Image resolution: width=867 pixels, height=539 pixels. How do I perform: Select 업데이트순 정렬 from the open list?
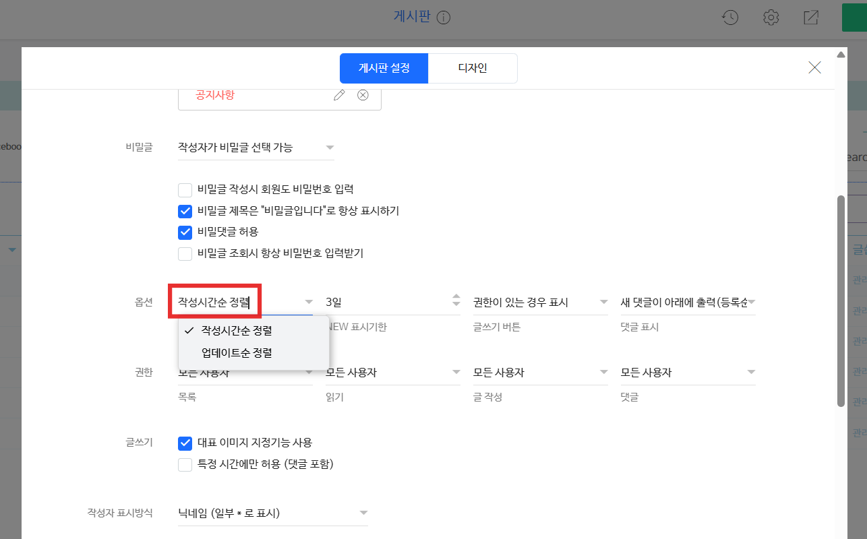point(237,352)
